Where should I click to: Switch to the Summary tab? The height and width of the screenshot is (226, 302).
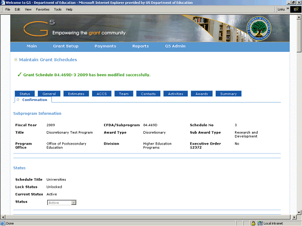pos(228,94)
